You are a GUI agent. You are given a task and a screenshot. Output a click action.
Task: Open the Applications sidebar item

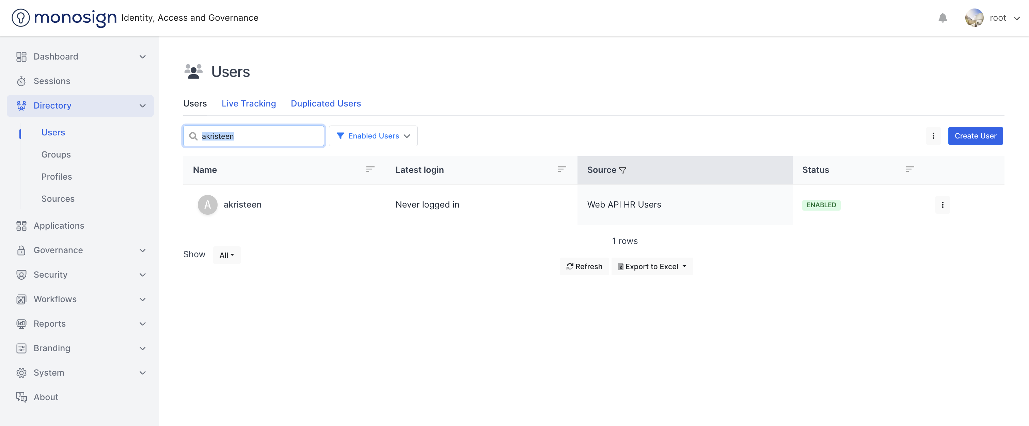[x=59, y=226]
